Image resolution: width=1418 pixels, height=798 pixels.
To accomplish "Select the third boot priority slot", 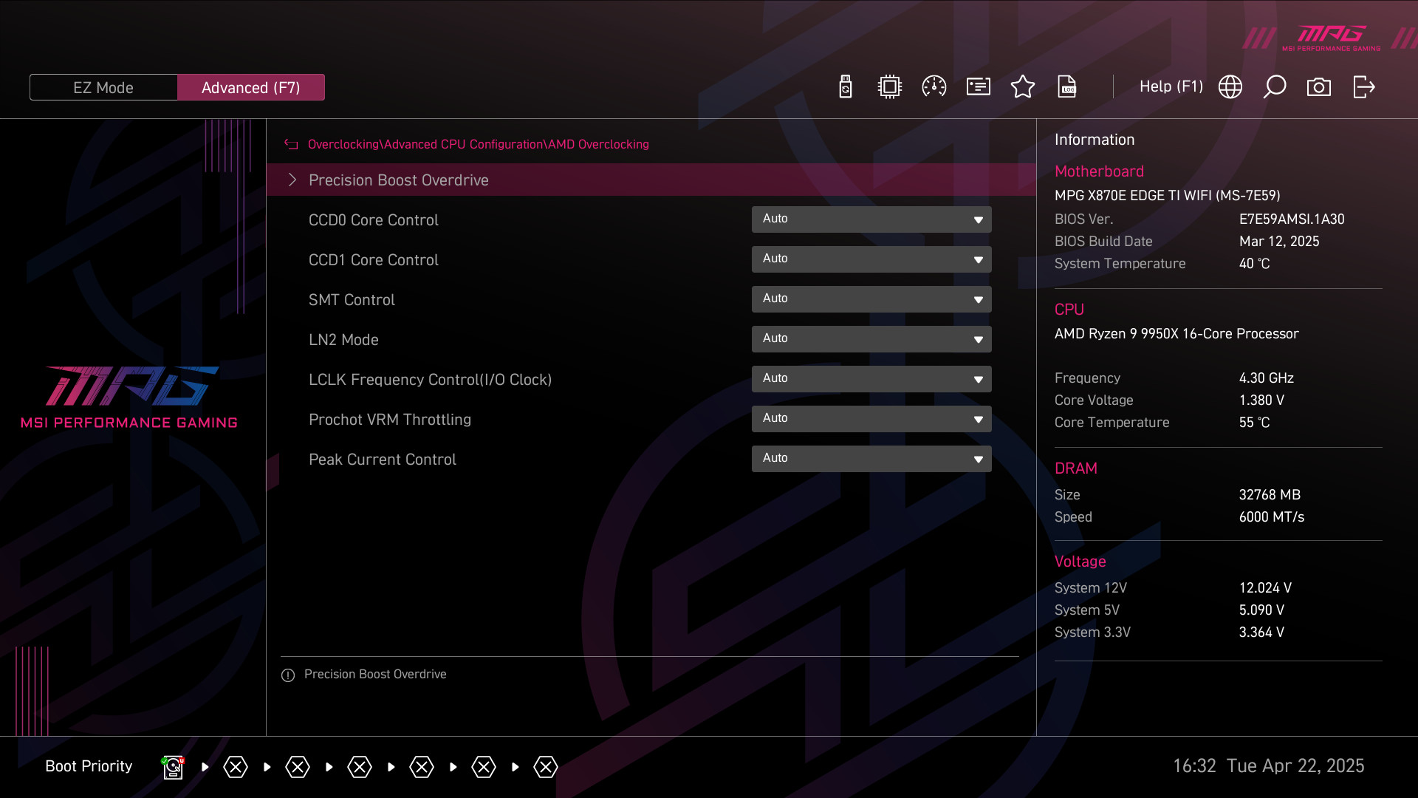I will click(x=298, y=767).
